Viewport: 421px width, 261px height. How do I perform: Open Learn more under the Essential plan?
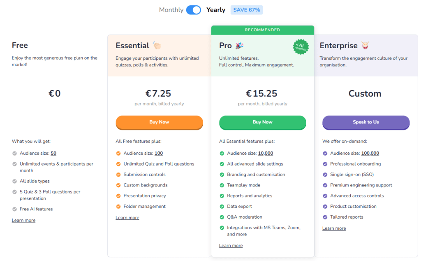pos(127,218)
